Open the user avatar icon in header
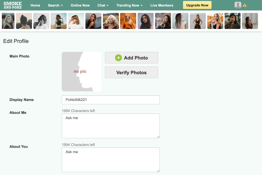The height and width of the screenshot is (175, 262). [238, 5]
